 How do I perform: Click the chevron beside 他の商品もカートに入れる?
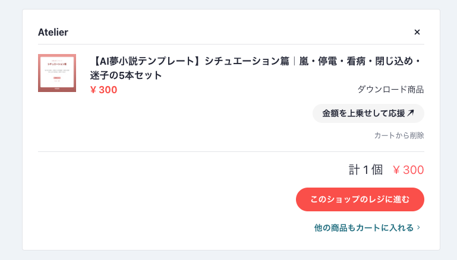click(418, 227)
